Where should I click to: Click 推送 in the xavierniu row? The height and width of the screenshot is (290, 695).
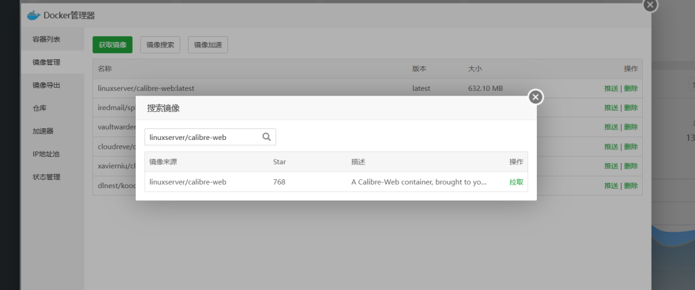click(x=612, y=166)
